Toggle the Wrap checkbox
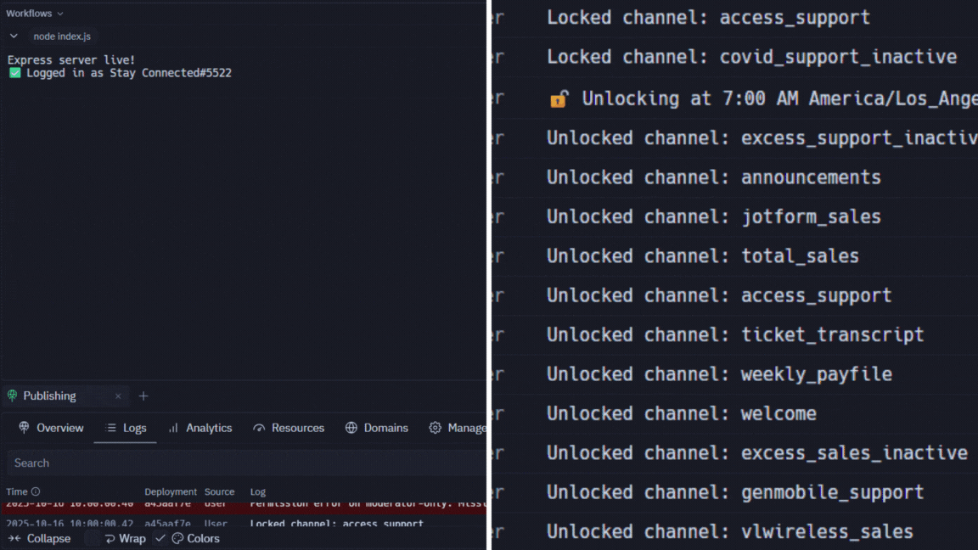Screen dimensions: 978x550 point(92,538)
